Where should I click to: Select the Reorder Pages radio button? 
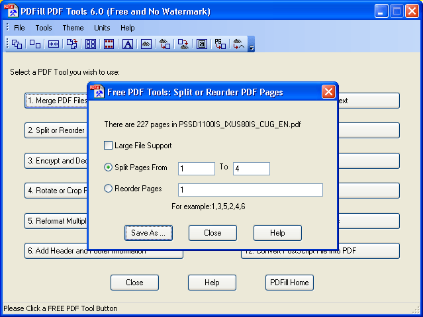pos(108,189)
